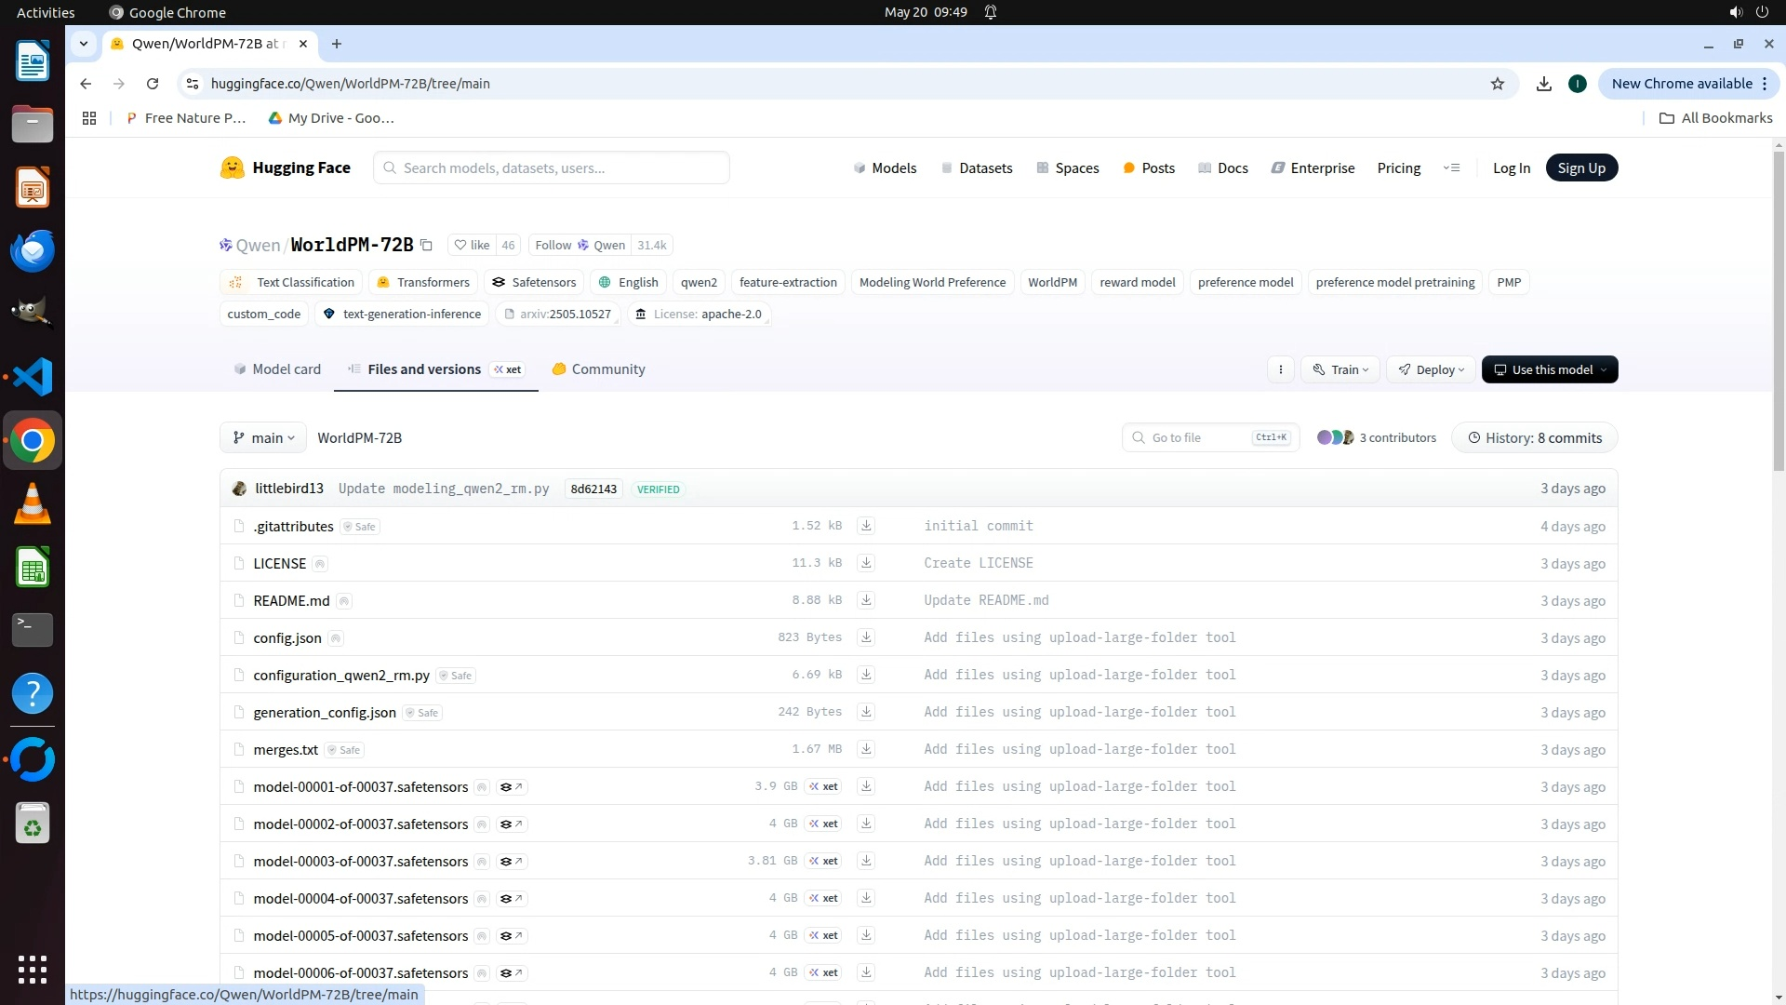Image resolution: width=1786 pixels, height=1005 pixels.
Task: Bookmark this page with star icon
Action: (x=1498, y=84)
